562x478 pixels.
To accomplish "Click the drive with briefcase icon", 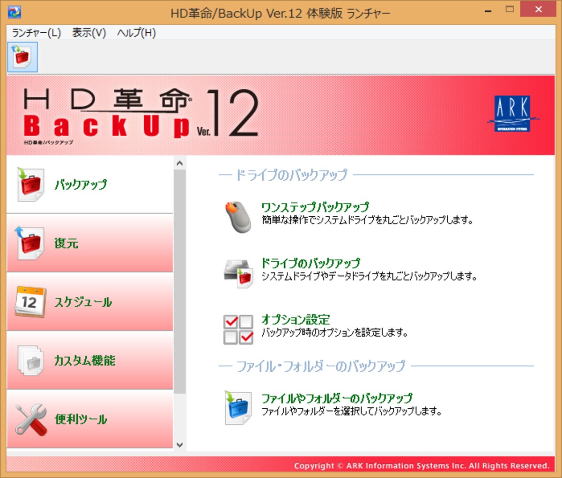I will pos(238,273).
